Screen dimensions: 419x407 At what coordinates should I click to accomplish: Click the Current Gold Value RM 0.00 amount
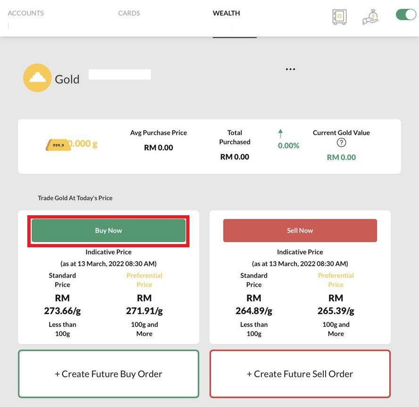click(x=341, y=157)
